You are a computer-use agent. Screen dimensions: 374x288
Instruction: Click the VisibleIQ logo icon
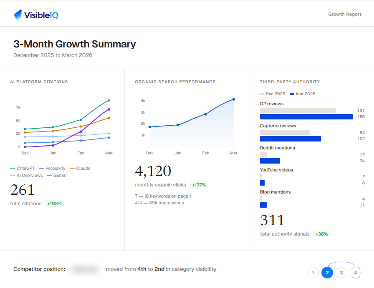[x=18, y=15]
